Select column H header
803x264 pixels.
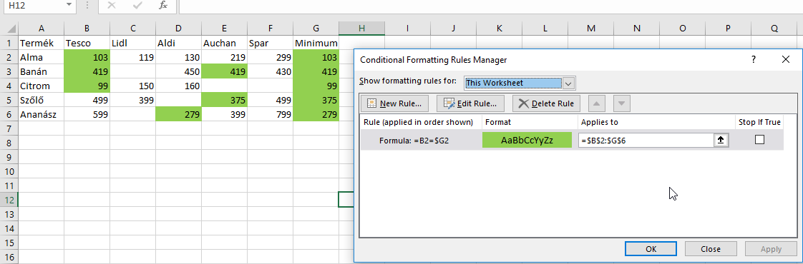(361, 29)
